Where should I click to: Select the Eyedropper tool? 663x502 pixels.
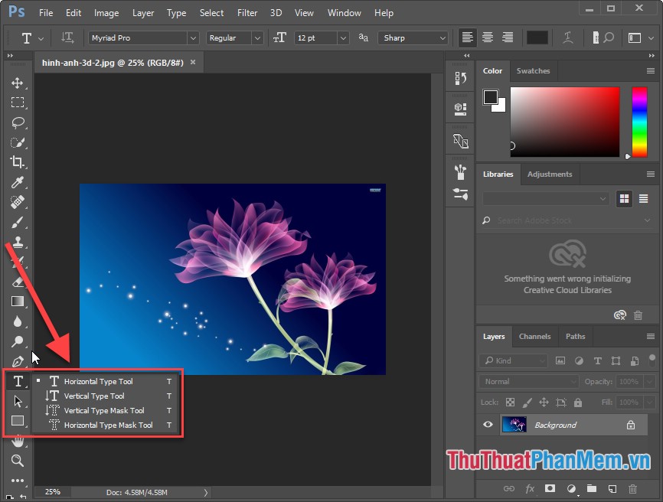coord(18,183)
